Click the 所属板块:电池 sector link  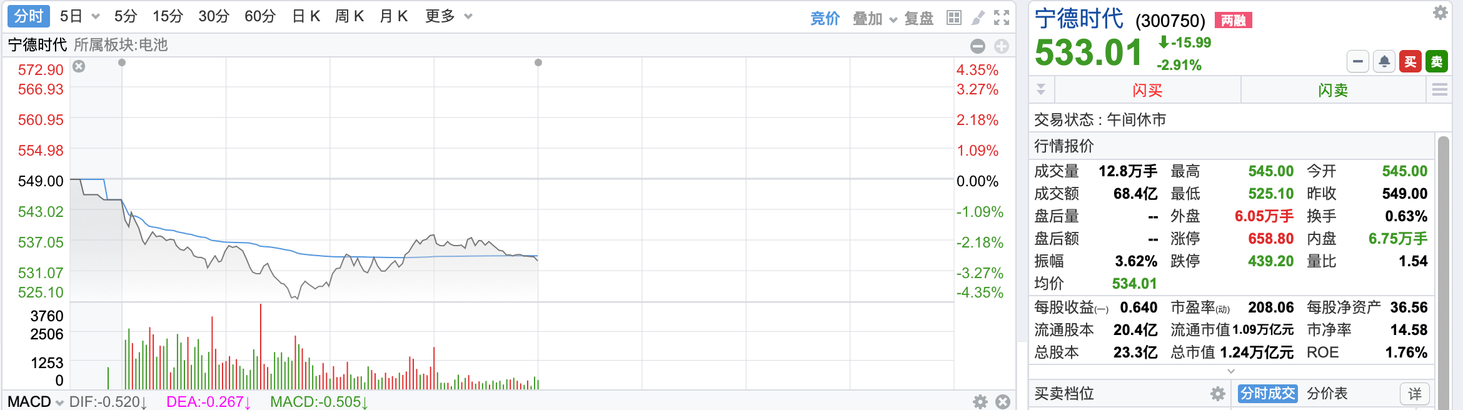pos(121,45)
